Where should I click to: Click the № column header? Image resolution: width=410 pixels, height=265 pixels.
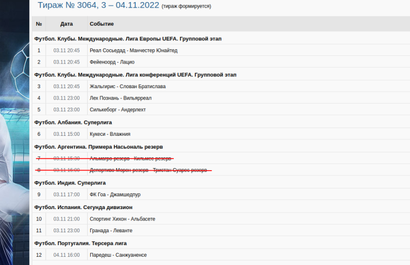pos(39,24)
